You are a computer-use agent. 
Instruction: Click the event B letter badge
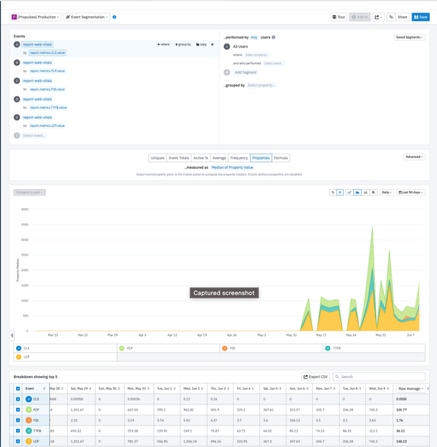pos(17,63)
